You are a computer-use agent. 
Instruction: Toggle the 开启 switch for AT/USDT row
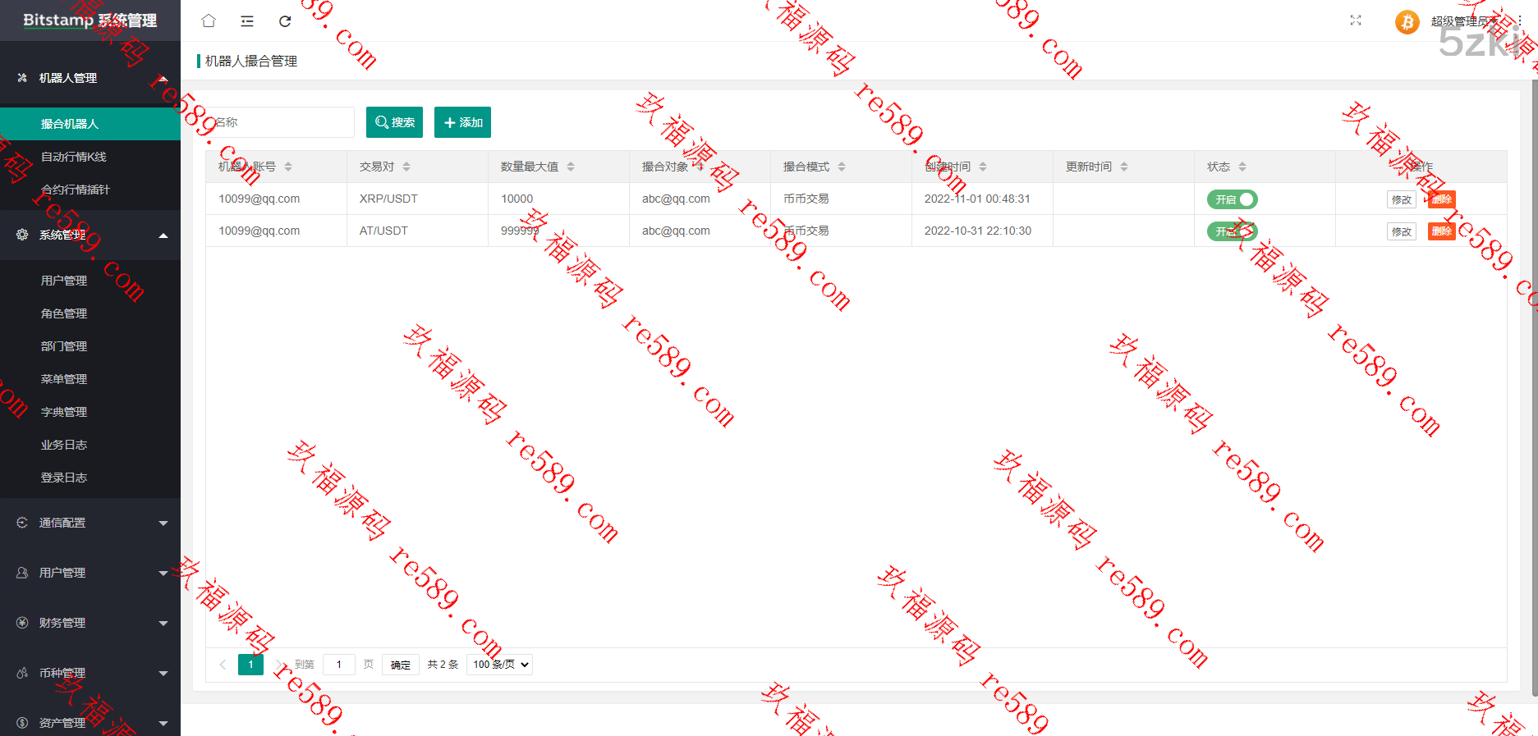pyautogui.click(x=1232, y=231)
